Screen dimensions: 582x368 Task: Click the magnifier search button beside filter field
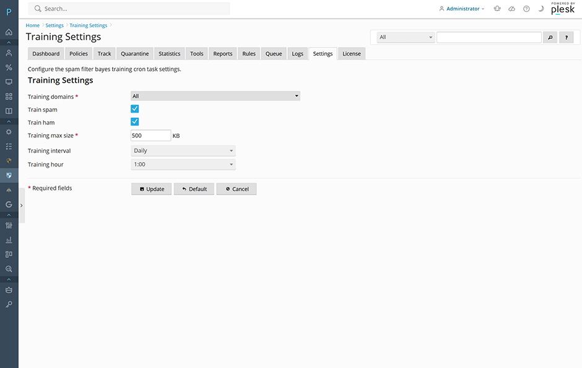coord(549,38)
